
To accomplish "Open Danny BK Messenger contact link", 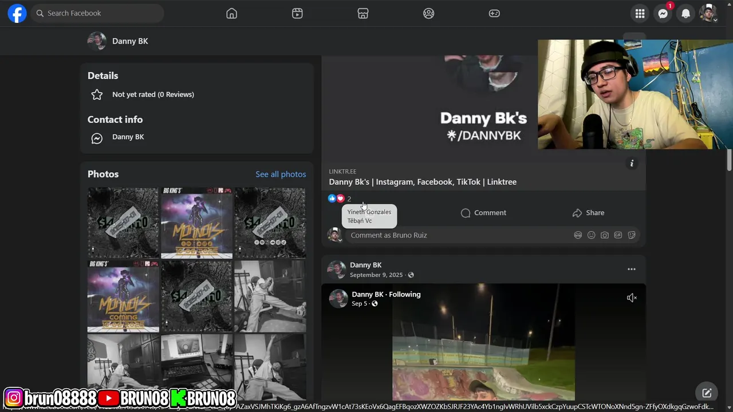I will tap(128, 137).
